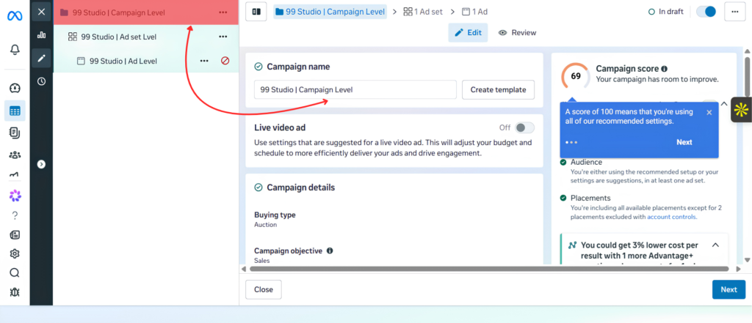The height and width of the screenshot is (323, 752).
Task: Open the account controls link
Action: tap(671, 217)
